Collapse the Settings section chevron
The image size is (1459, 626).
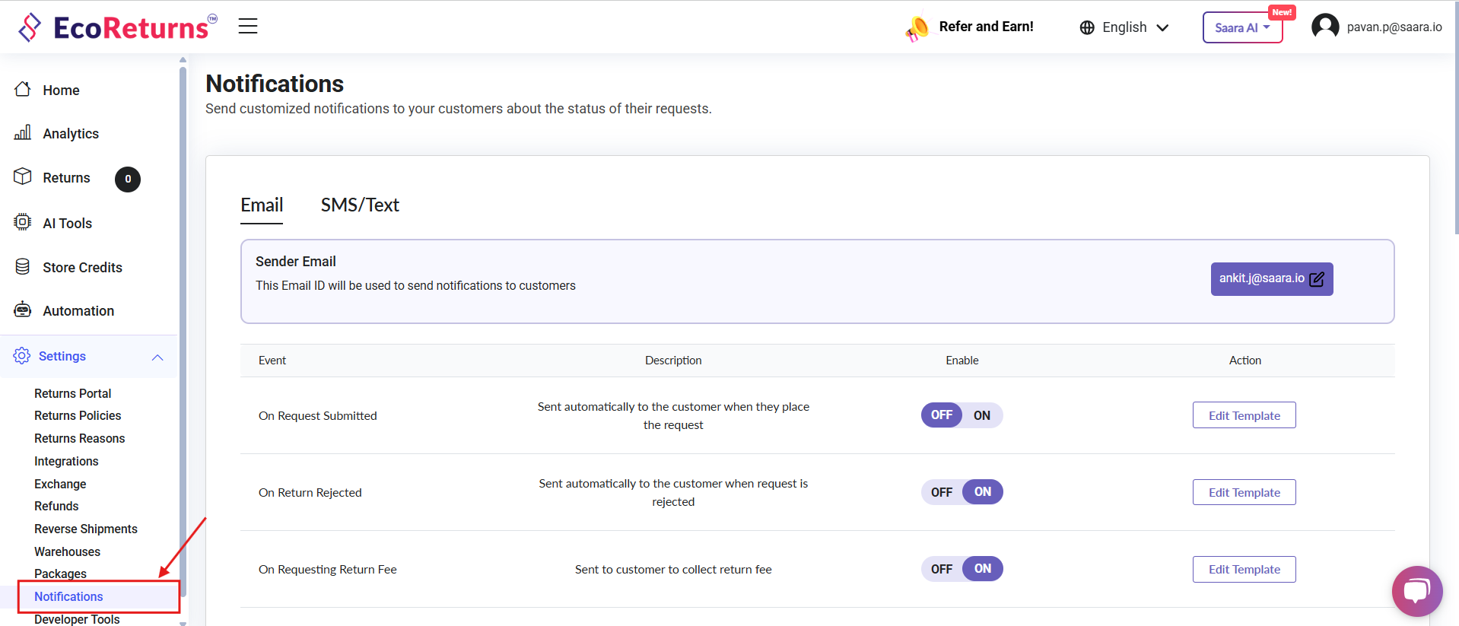click(157, 357)
